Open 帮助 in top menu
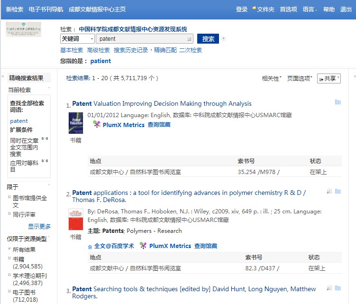 329,9
